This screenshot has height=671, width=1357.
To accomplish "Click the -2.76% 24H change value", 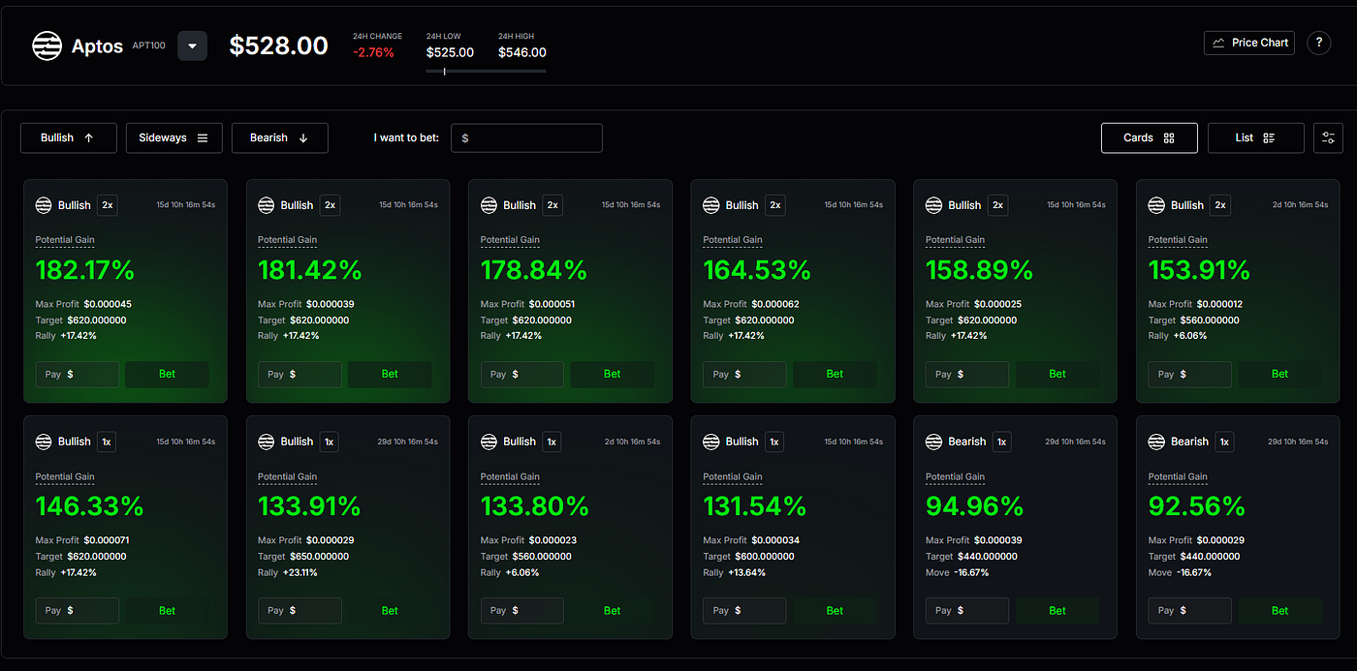I will (373, 53).
